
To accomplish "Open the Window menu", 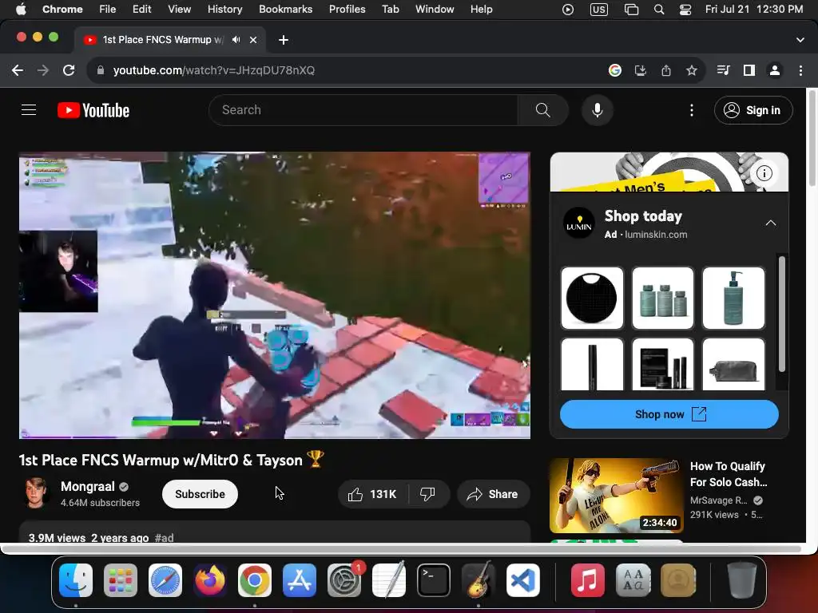I will (x=435, y=10).
